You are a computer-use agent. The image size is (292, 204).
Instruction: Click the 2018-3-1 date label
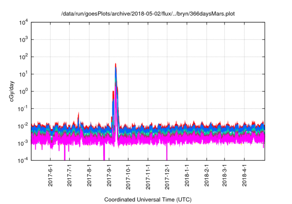click(224, 175)
